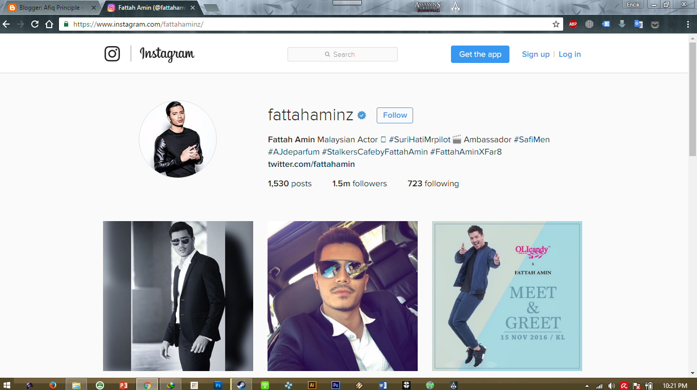Show hidden system tray icons
The width and height of the screenshot is (697, 390).
pyautogui.click(x=587, y=385)
